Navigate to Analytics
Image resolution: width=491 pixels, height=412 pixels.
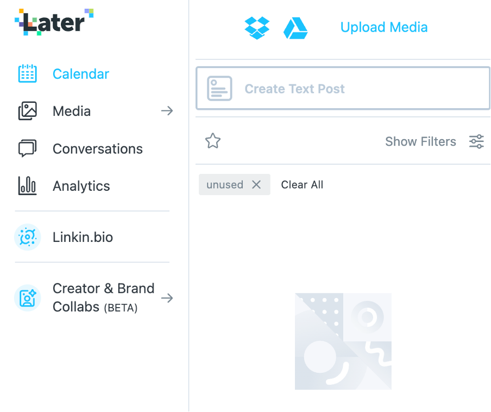click(x=81, y=186)
